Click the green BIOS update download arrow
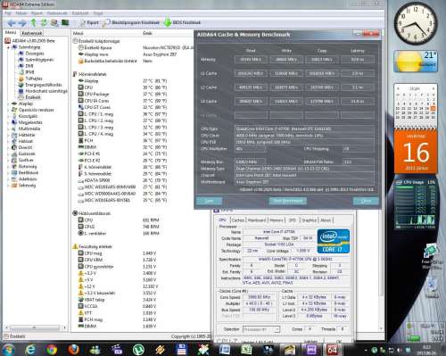 pyautogui.click(x=168, y=22)
